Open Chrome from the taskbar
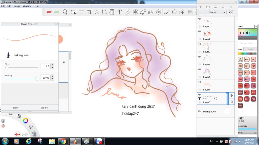 pyautogui.click(x=63, y=141)
